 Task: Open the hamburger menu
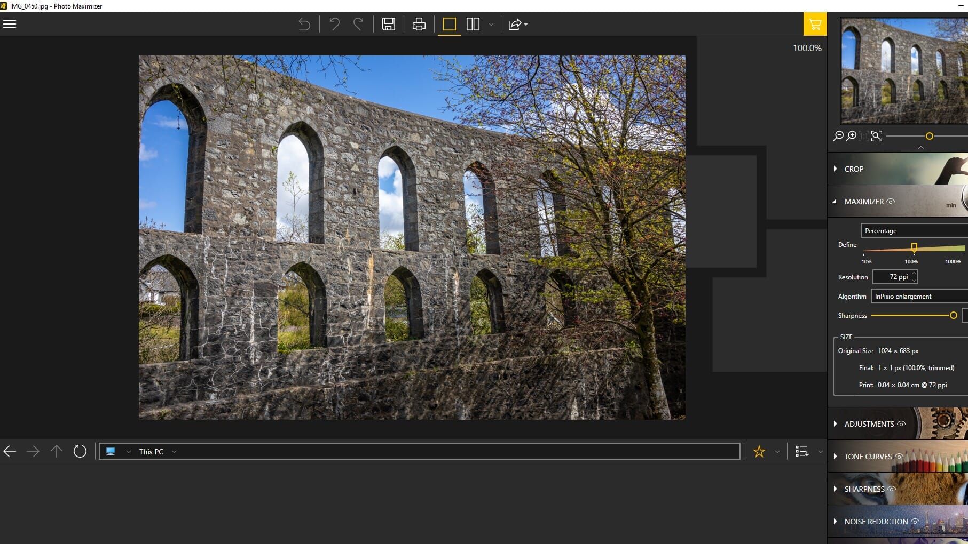(x=10, y=24)
